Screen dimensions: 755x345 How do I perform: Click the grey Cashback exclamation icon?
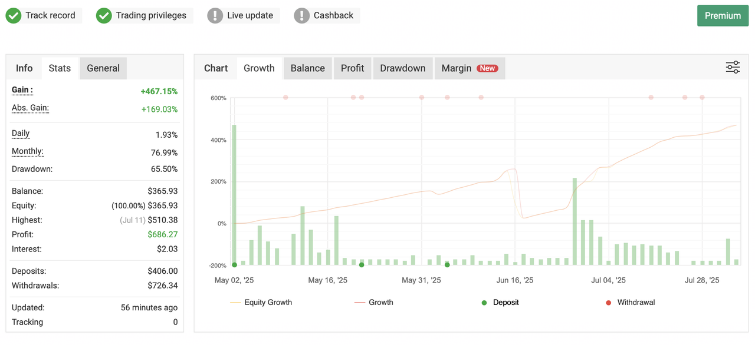click(x=301, y=16)
